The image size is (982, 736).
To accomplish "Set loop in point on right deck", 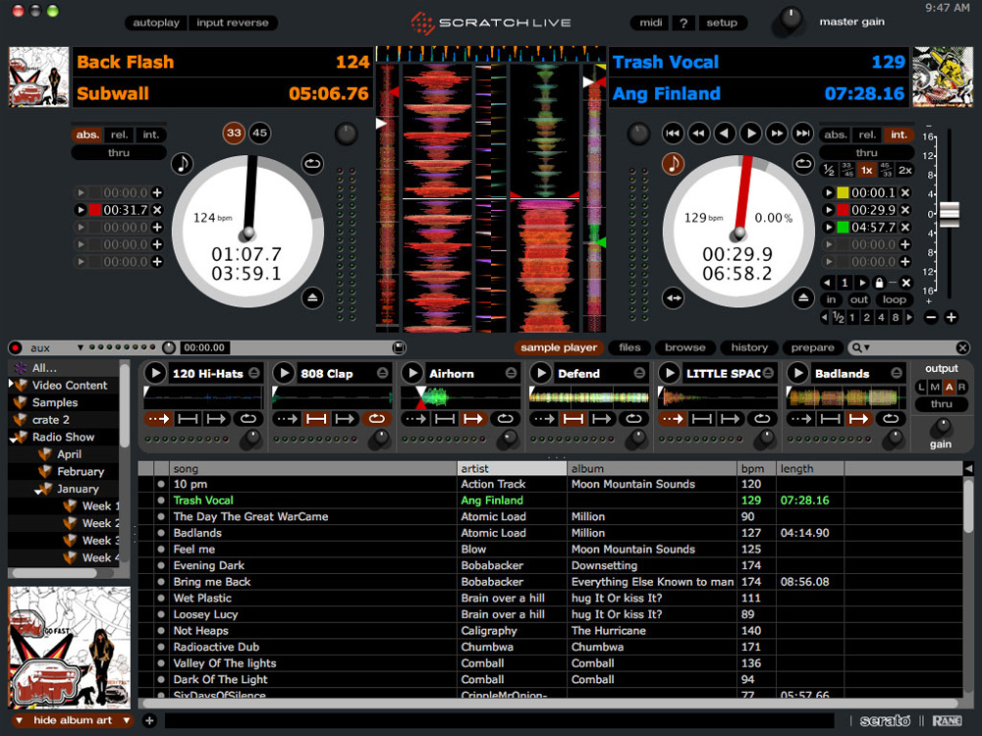I will click(x=831, y=299).
